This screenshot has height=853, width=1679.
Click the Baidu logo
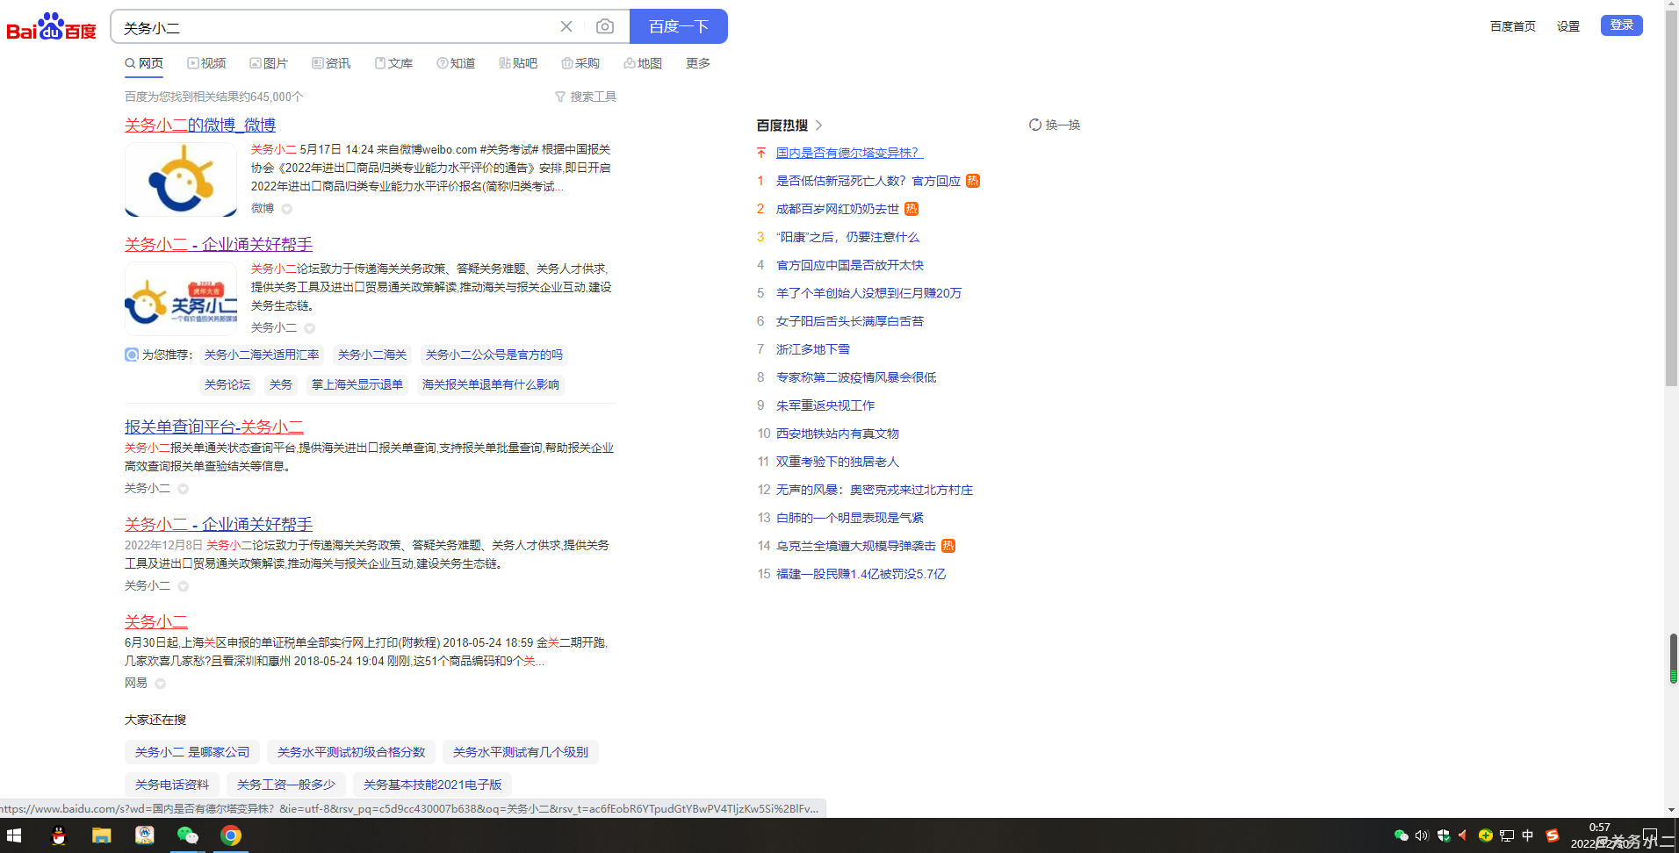pos(51,27)
